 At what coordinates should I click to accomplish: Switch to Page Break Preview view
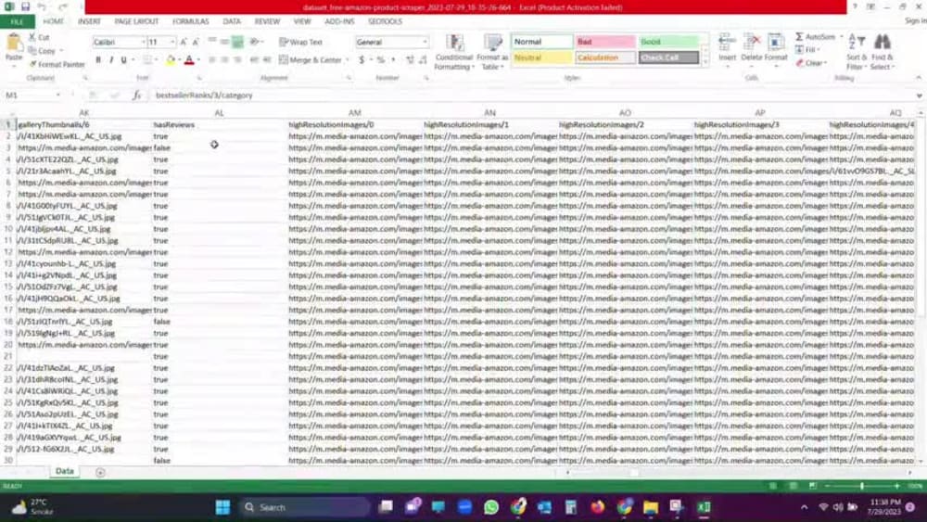(813, 486)
